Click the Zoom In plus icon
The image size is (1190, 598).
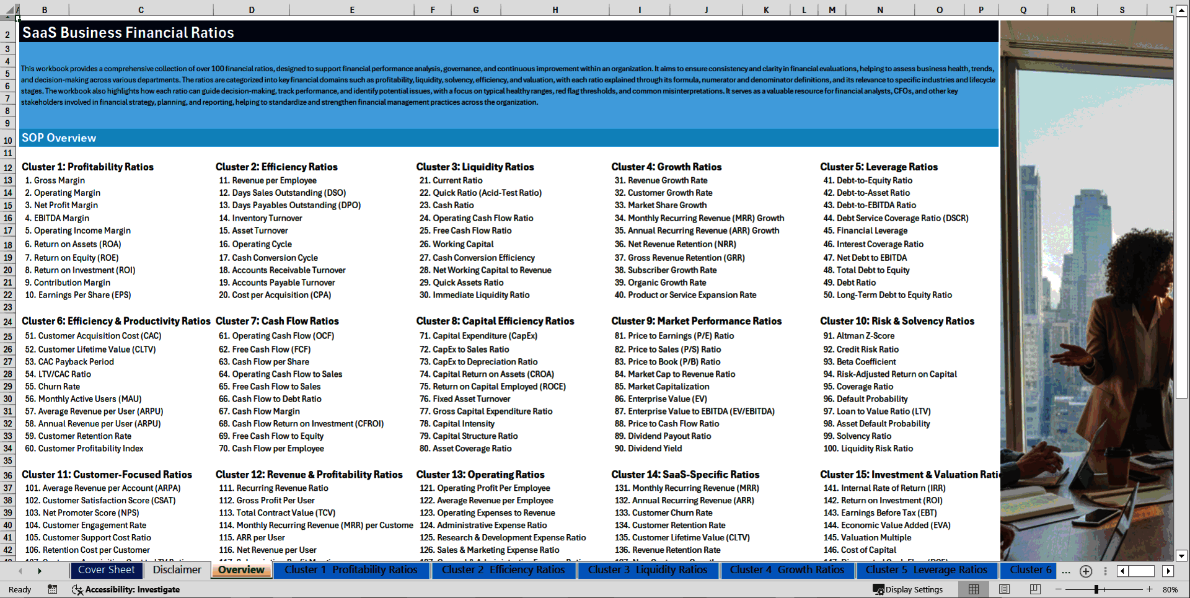coord(1150,589)
